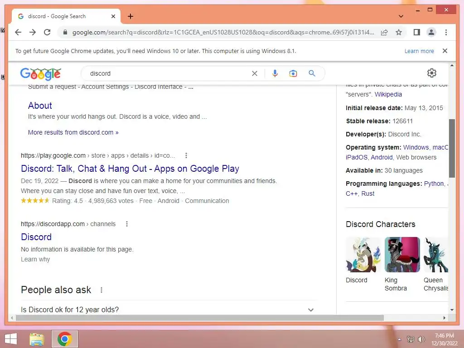Click the Chrome taskbar icon
The width and height of the screenshot is (464, 348).
[x=65, y=339]
